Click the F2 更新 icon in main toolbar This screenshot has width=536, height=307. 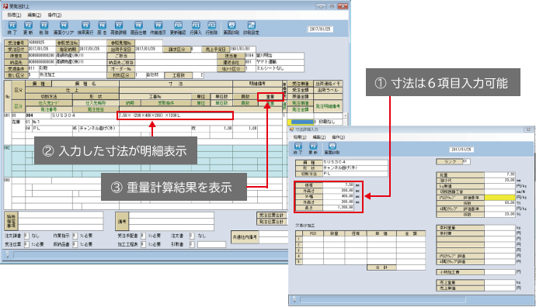point(28,28)
